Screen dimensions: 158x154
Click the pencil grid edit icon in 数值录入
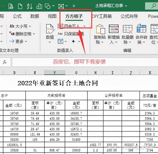coord(61,41)
